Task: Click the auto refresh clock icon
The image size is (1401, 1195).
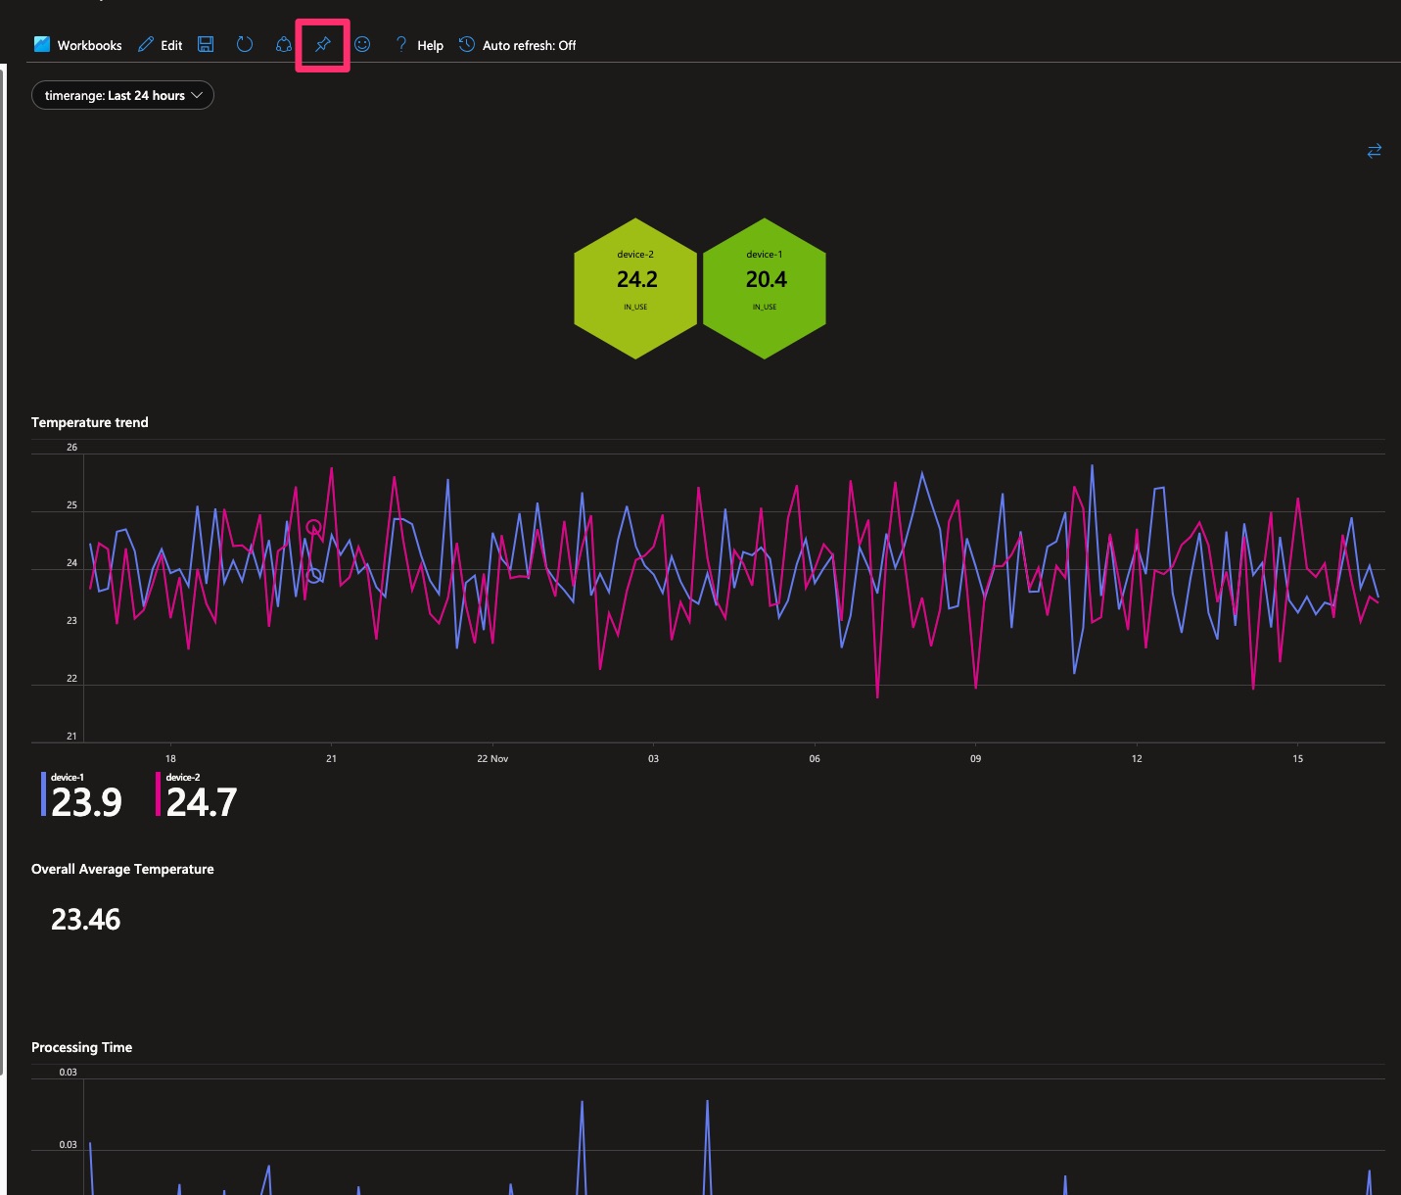Action: pyautogui.click(x=467, y=44)
